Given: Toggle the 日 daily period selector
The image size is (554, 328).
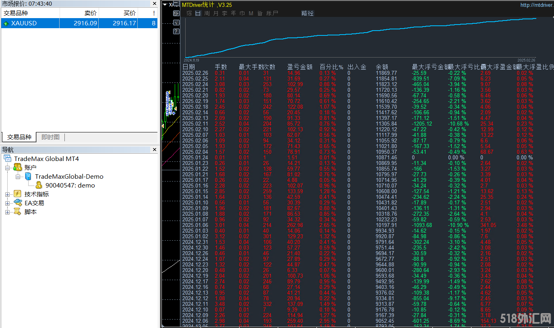Looking at the screenshot, I should [x=198, y=13].
